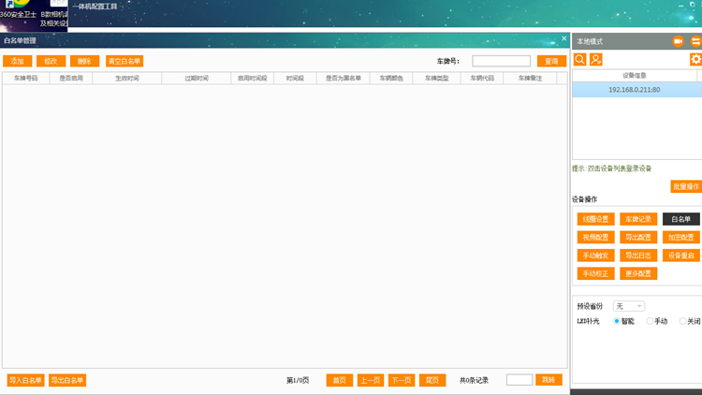Click the switch mode arrows icon
This screenshot has height=395, width=702.
click(695, 41)
